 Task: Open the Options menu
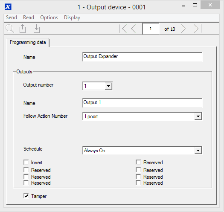click(49, 17)
